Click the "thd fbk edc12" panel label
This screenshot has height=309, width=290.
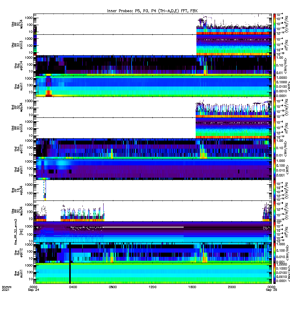[x=19, y=149]
